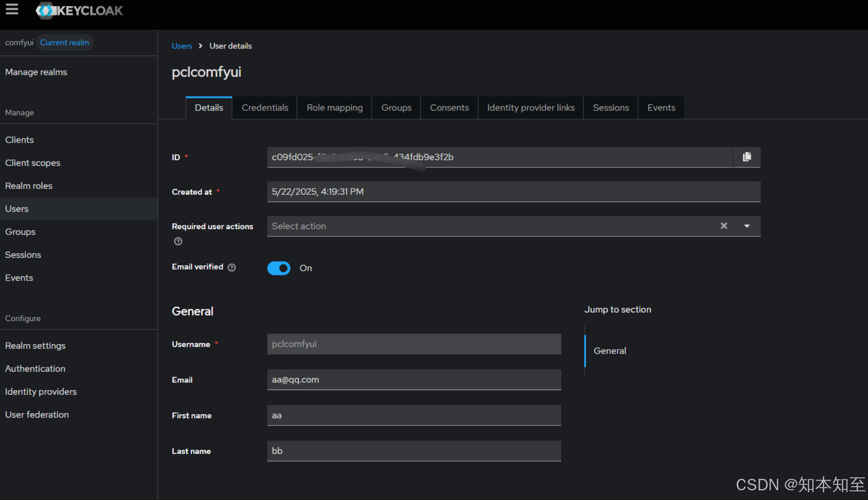
Task: Open Manage realms in sidebar
Action: [x=79, y=72]
